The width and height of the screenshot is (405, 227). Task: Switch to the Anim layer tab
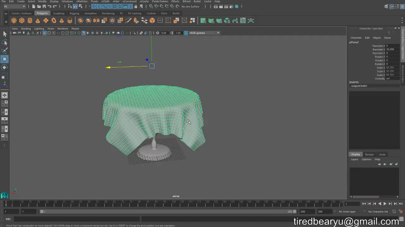pos(382,154)
